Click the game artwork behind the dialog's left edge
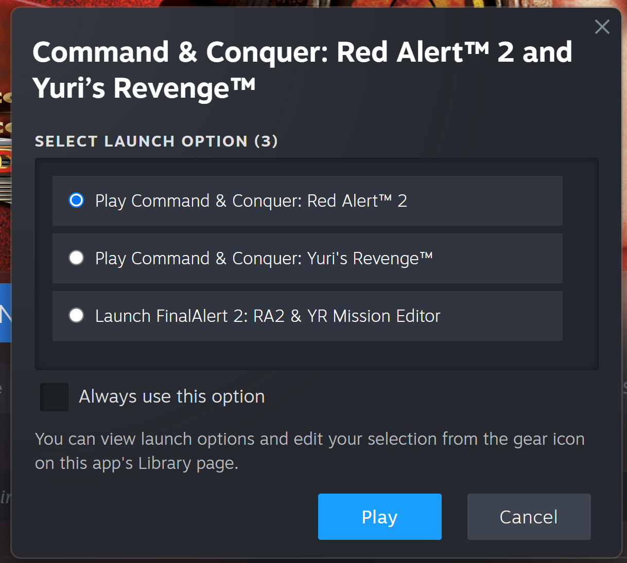The image size is (627, 563). tap(5, 216)
